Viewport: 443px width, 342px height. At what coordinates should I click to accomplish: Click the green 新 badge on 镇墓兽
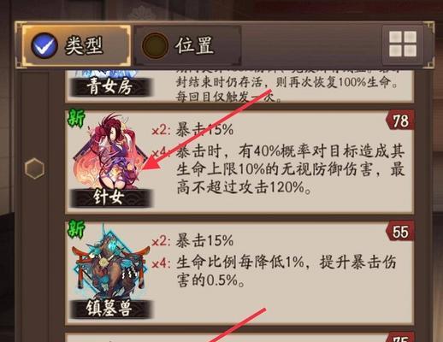(75, 229)
